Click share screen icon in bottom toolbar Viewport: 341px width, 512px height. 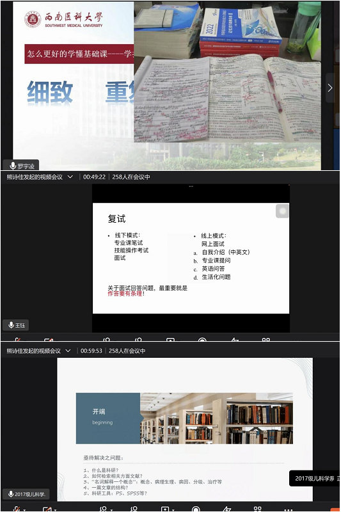[165, 509]
